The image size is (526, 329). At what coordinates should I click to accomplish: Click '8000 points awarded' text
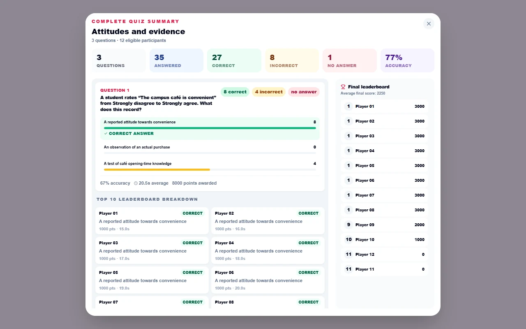pyautogui.click(x=194, y=183)
